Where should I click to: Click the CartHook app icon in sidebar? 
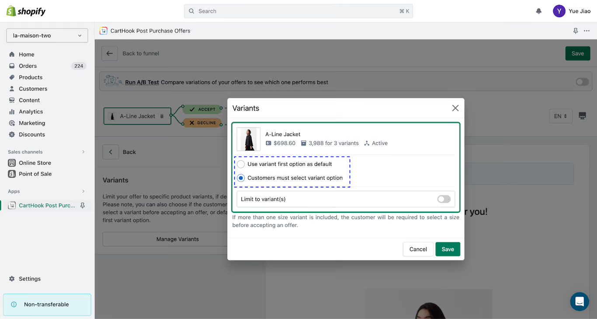(x=12, y=205)
